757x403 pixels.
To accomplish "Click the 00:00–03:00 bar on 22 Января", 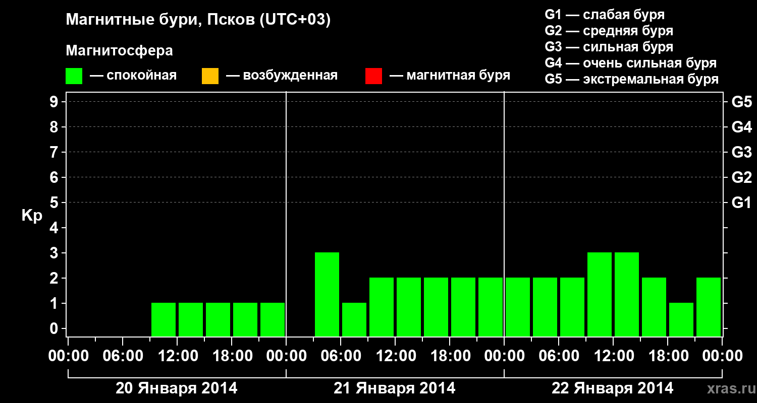I will pos(518,307).
